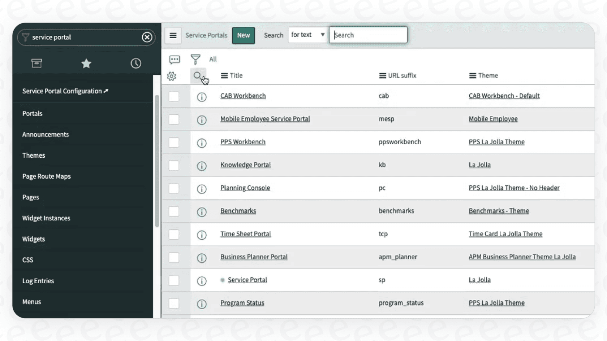Open the list navigation hamburger menu
Screen dimensions: 607x341
coord(173,35)
